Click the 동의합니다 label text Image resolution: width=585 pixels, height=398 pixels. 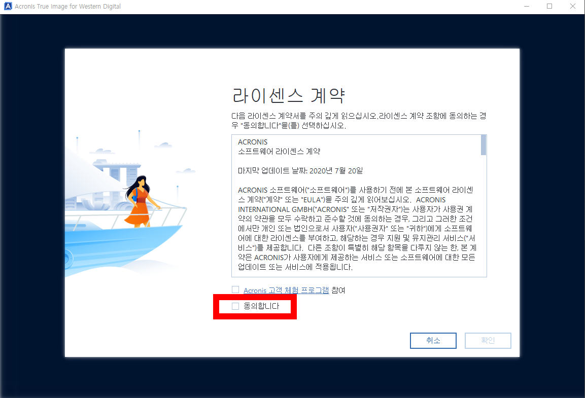[261, 306]
